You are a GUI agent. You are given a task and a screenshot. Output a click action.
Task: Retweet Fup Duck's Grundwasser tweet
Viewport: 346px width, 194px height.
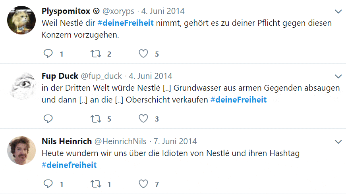pos(96,119)
